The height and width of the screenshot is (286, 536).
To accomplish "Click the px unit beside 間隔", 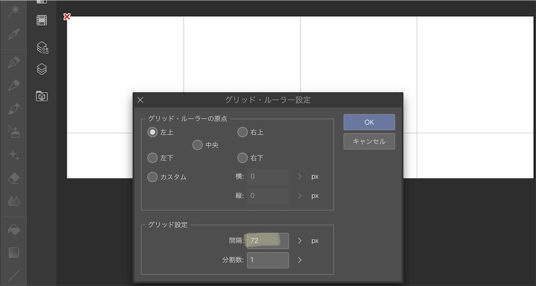I will 315,241.
